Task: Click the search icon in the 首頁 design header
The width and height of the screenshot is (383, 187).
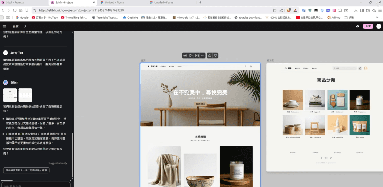Action: pos(245,67)
